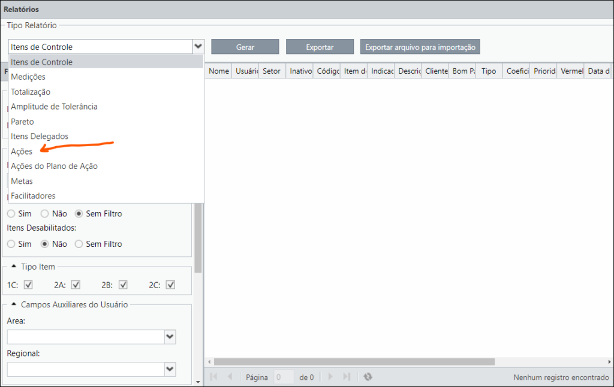Choose Ações do Plano de Ação
The image size is (614, 387).
(x=106, y=166)
